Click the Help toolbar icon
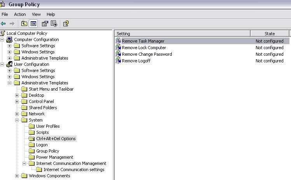 click(x=66, y=24)
